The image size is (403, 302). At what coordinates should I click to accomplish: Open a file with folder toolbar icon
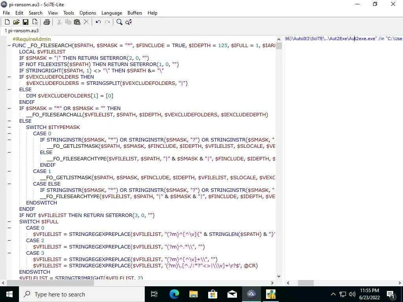[x=17, y=22]
